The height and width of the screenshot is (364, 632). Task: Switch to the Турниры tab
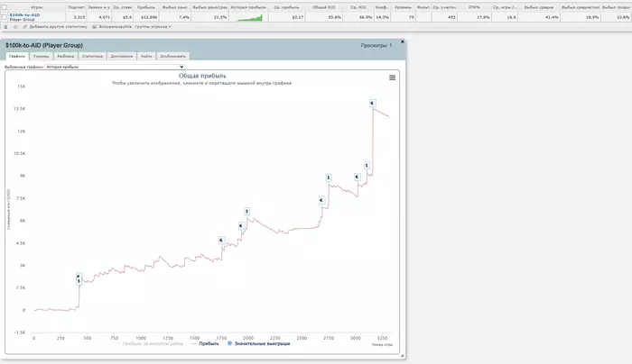click(42, 56)
